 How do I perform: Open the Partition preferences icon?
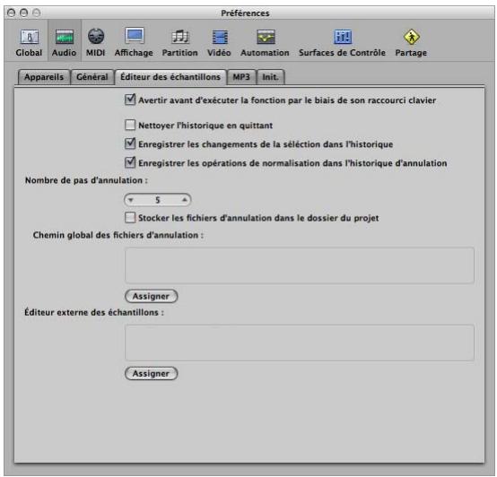(x=179, y=43)
